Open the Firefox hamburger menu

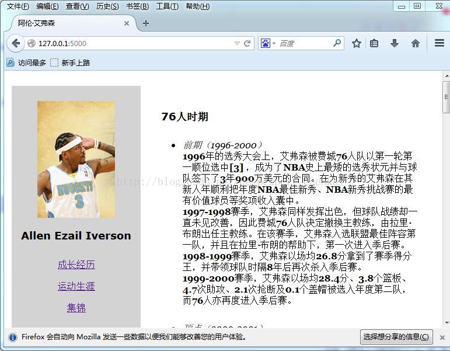439,43
